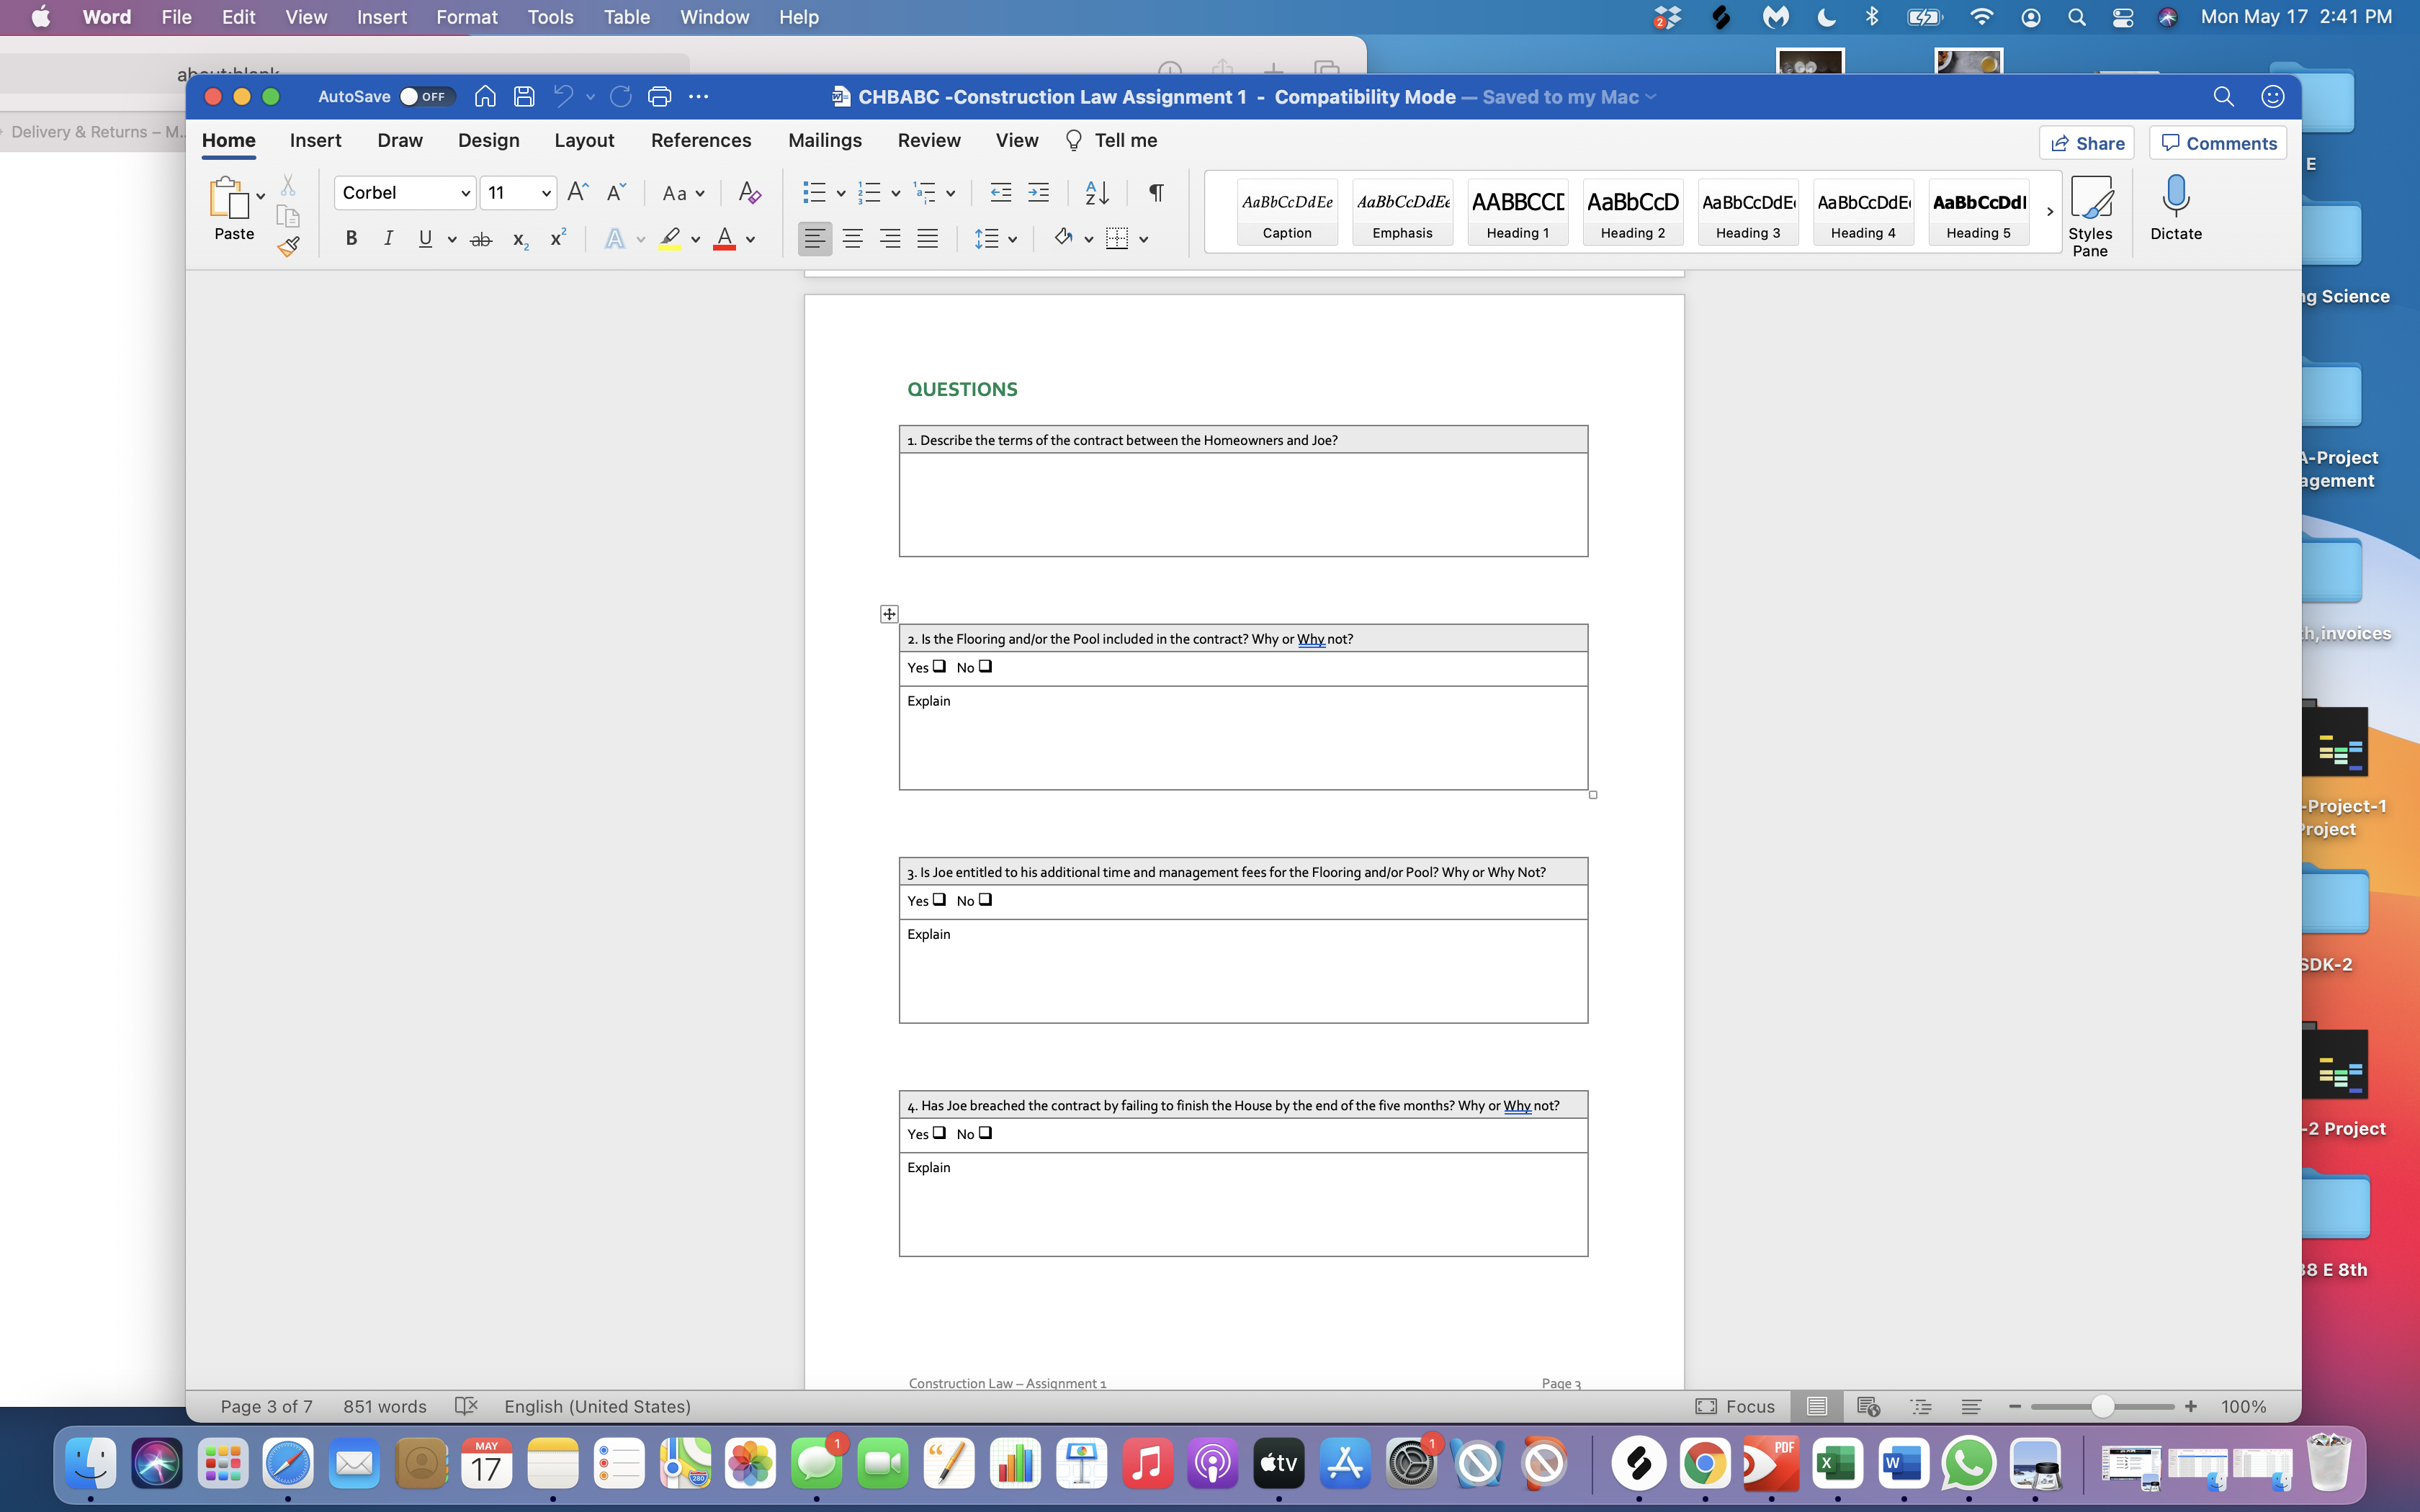Toggle bold formatting
Viewport: 2420px width, 1512px height.
[x=351, y=238]
